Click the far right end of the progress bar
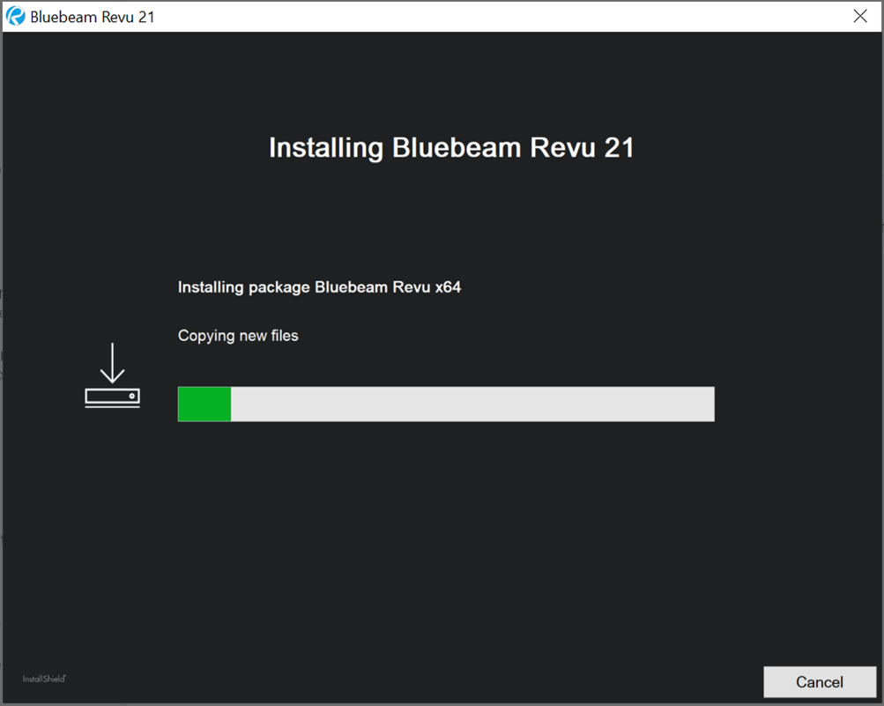Image resolution: width=884 pixels, height=706 pixels. (x=709, y=404)
